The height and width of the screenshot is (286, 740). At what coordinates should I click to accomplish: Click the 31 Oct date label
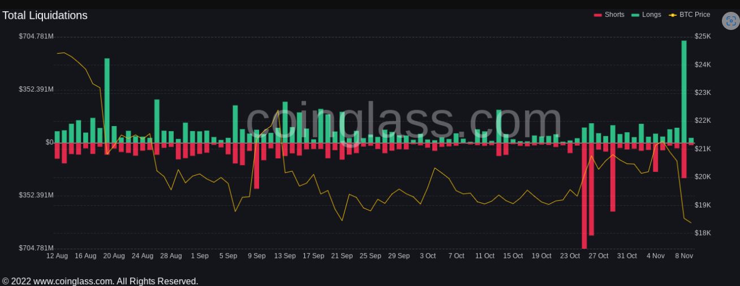coord(627,256)
